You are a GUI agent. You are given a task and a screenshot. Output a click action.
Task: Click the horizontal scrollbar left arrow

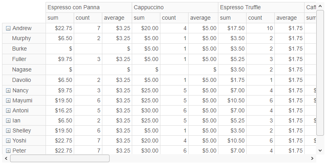[x=6, y=159]
